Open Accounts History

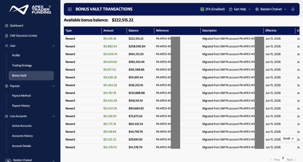tap(22, 136)
